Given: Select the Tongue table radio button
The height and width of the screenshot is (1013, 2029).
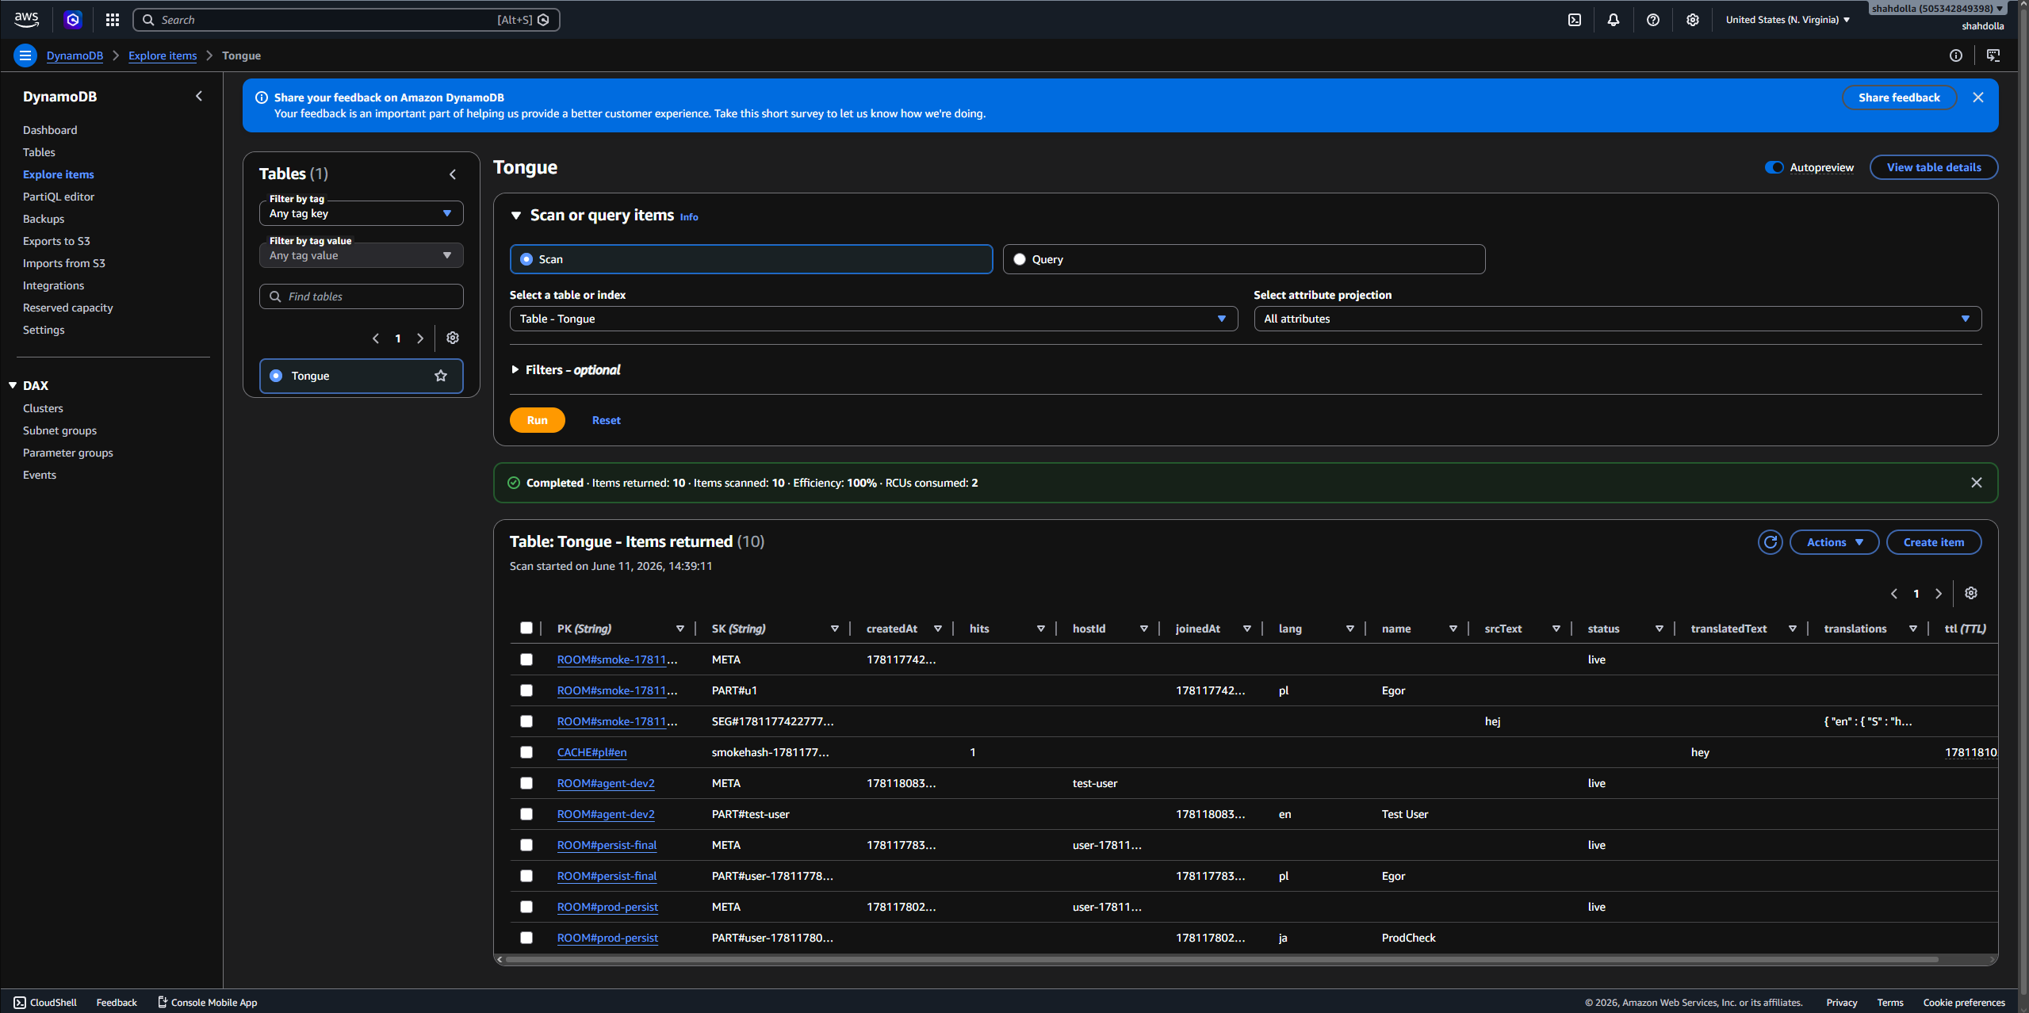Looking at the screenshot, I should 276,376.
